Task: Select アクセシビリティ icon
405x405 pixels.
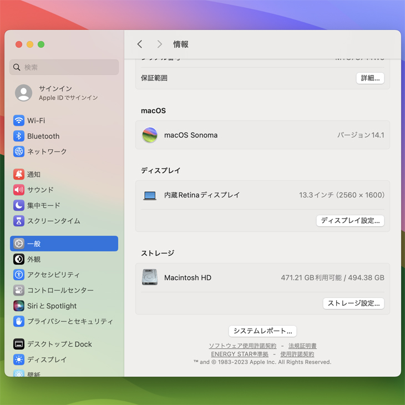Action: (19, 275)
